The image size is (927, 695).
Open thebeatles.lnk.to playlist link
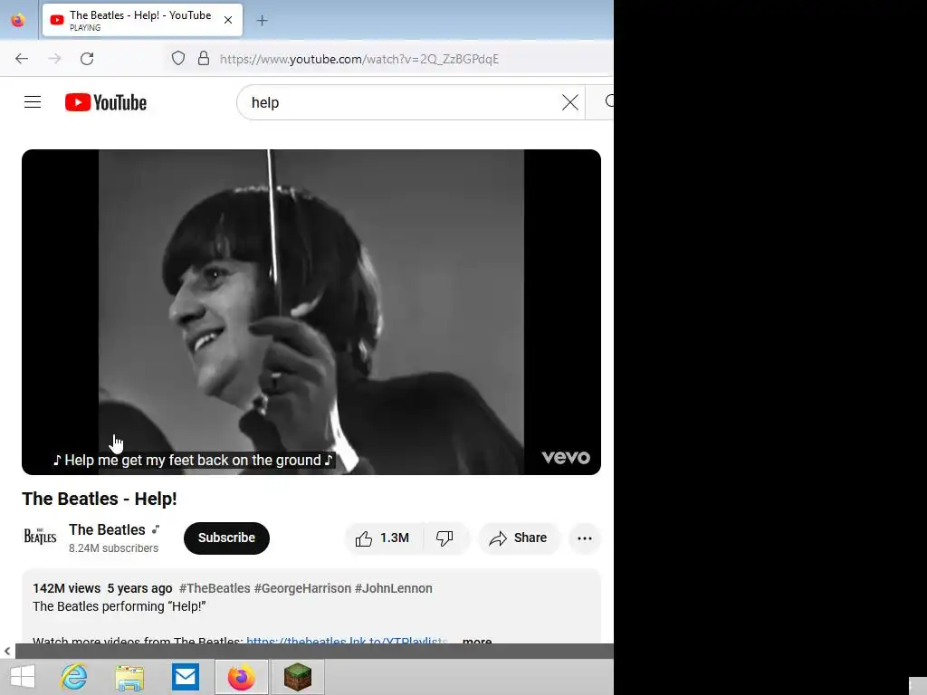[347, 640]
